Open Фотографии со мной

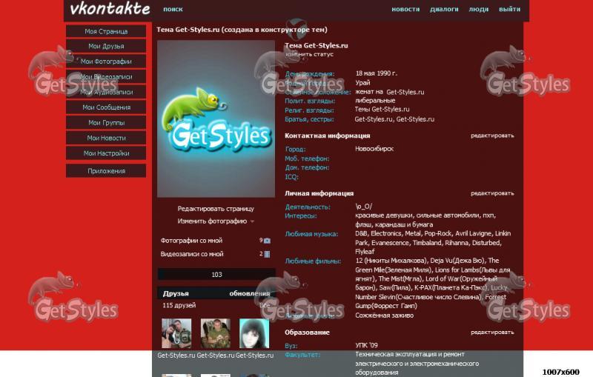click(x=191, y=241)
